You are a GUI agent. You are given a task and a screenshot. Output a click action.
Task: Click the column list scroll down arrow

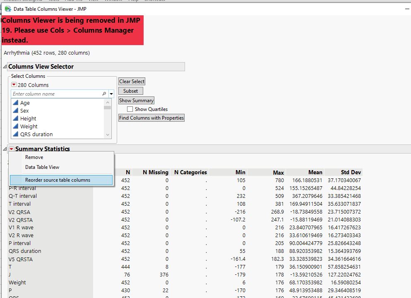(x=108, y=135)
